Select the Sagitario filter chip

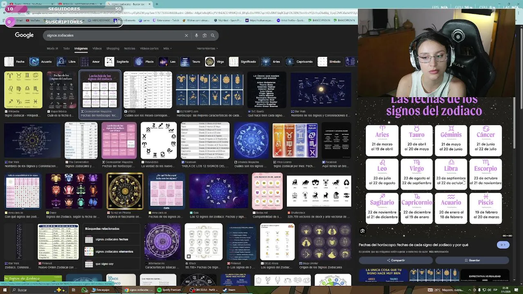[117, 62]
